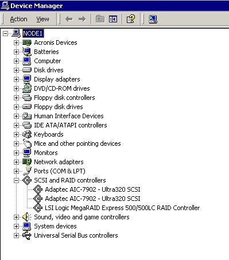Image resolution: width=229 pixels, height=260 pixels.
Task: Click the Batteries icon
Action: [x=27, y=52]
